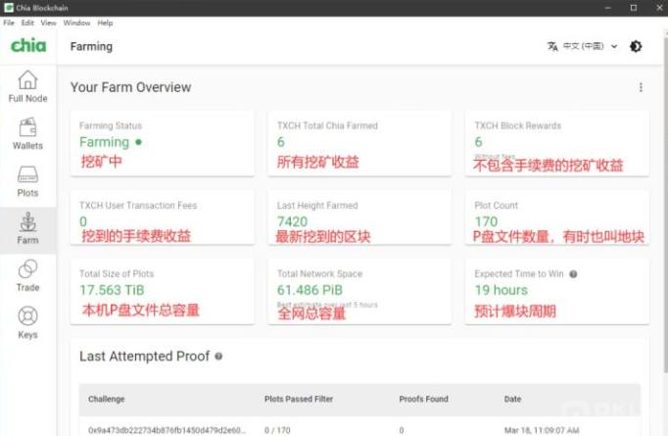Click the 61.486 PiB network space value
Screen dimensions: 668x436
(310, 290)
